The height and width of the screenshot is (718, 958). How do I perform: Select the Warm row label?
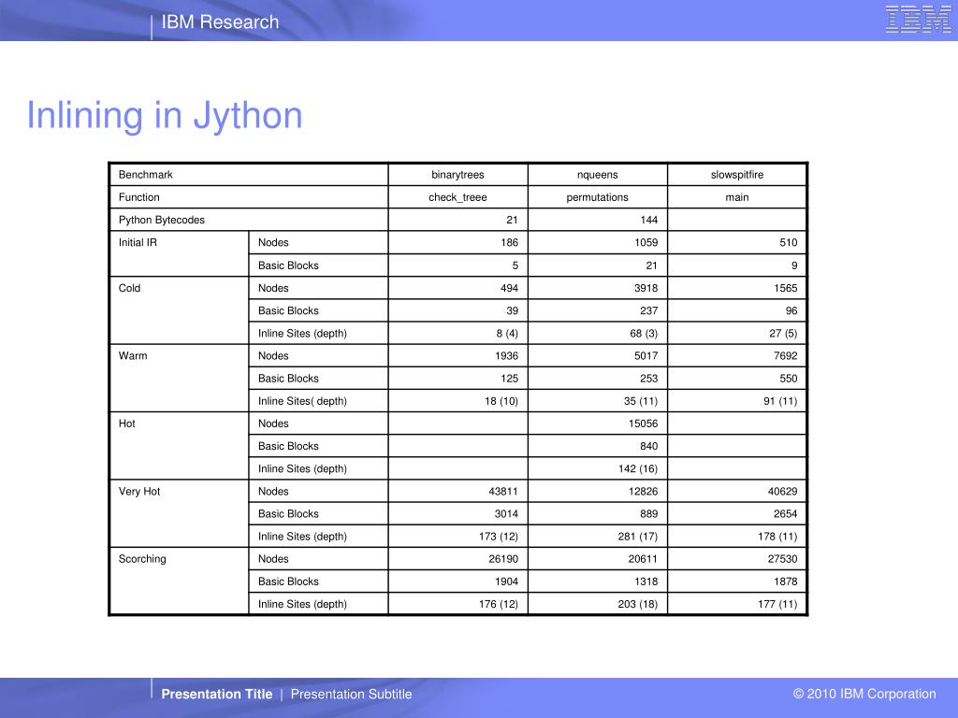(x=133, y=355)
